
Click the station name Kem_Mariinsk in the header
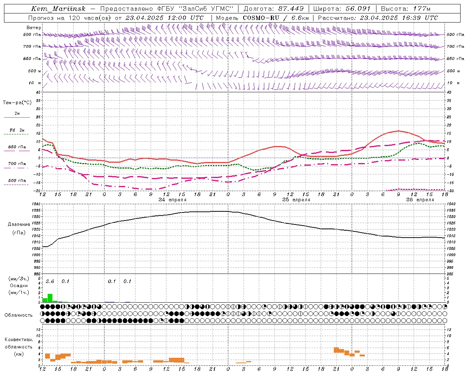click(58, 9)
